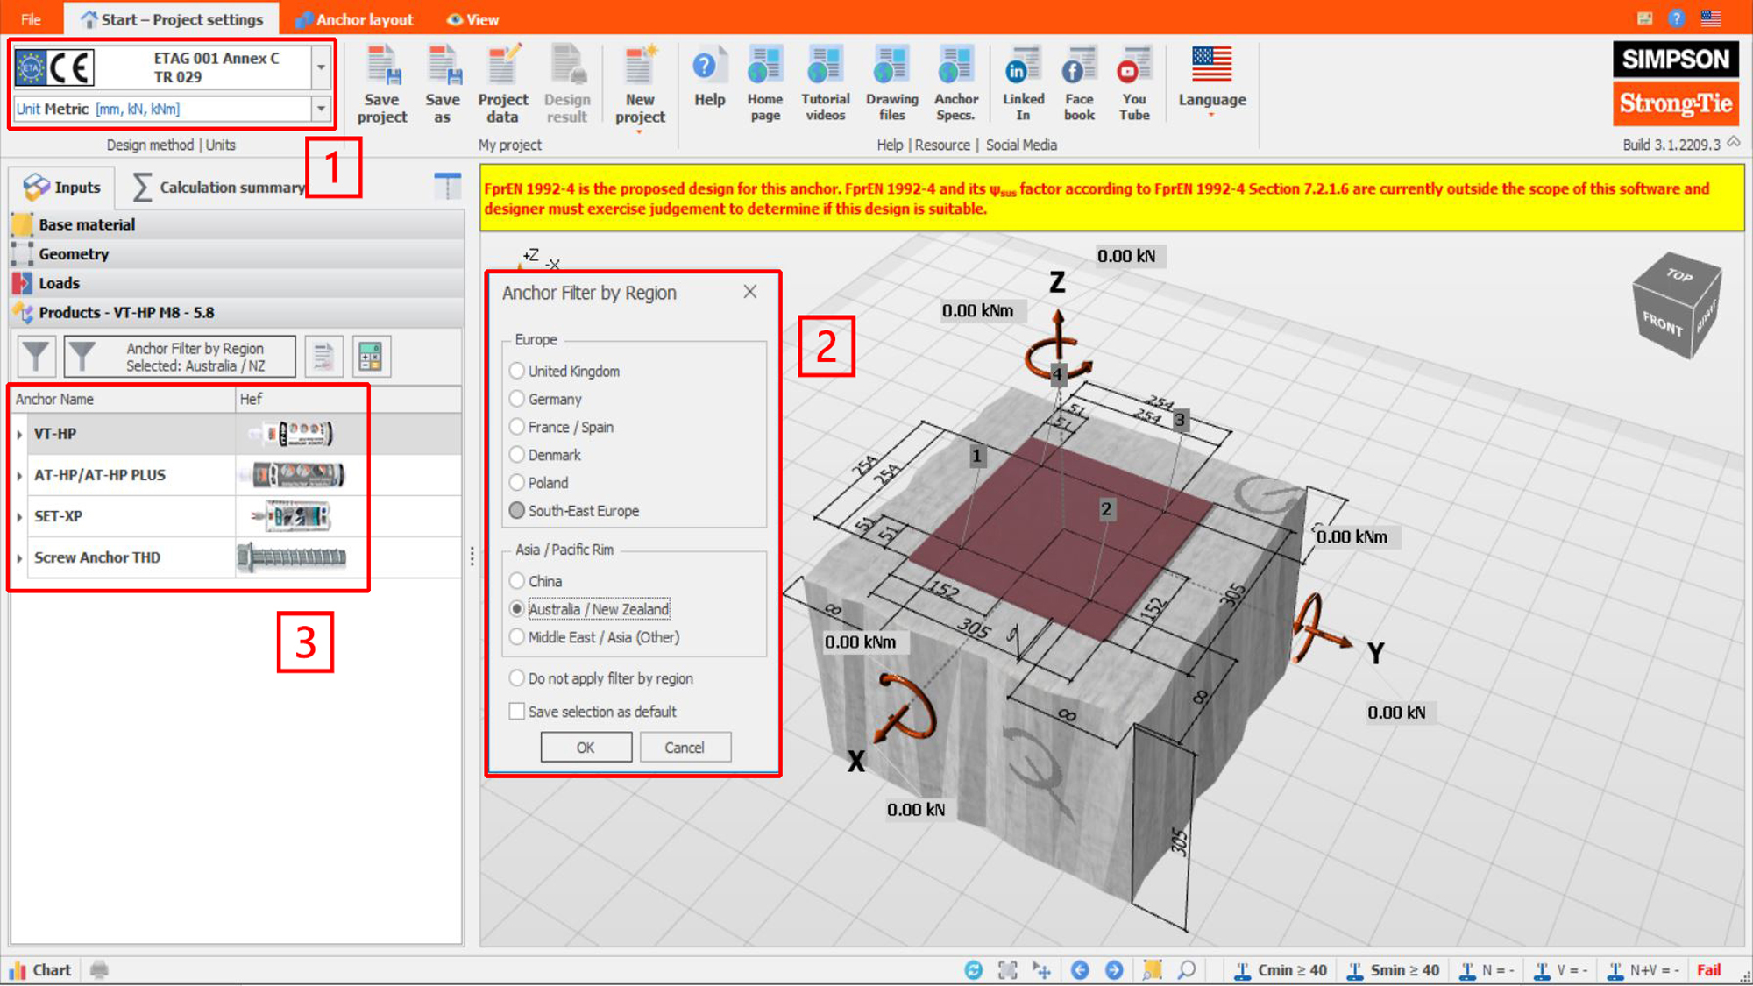Click the Help icon in ribbon
The height and width of the screenshot is (986, 1753).
(708, 66)
